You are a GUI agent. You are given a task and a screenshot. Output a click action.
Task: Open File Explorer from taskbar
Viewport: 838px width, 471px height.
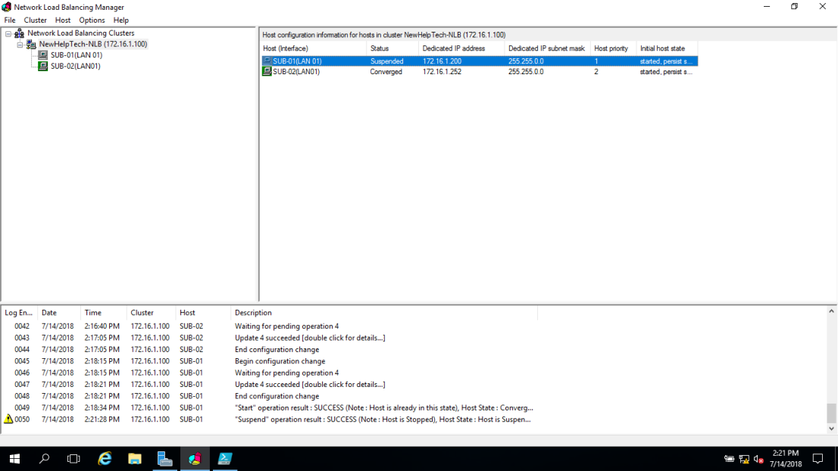[x=135, y=459]
